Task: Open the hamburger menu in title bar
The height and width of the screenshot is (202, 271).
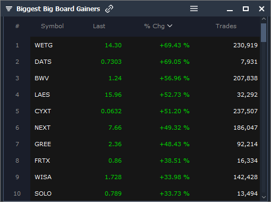Action: click(x=194, y=9)
